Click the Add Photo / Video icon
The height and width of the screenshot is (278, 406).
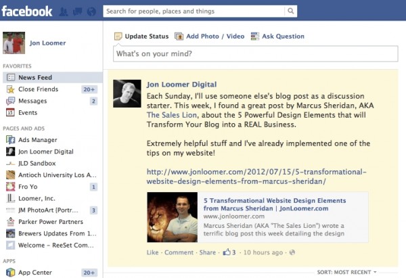pos(179,37)
